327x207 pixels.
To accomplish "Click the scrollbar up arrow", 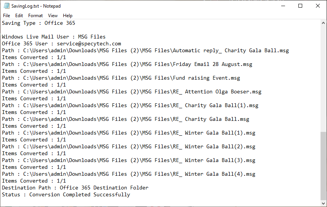I will [x=323, y=23].
